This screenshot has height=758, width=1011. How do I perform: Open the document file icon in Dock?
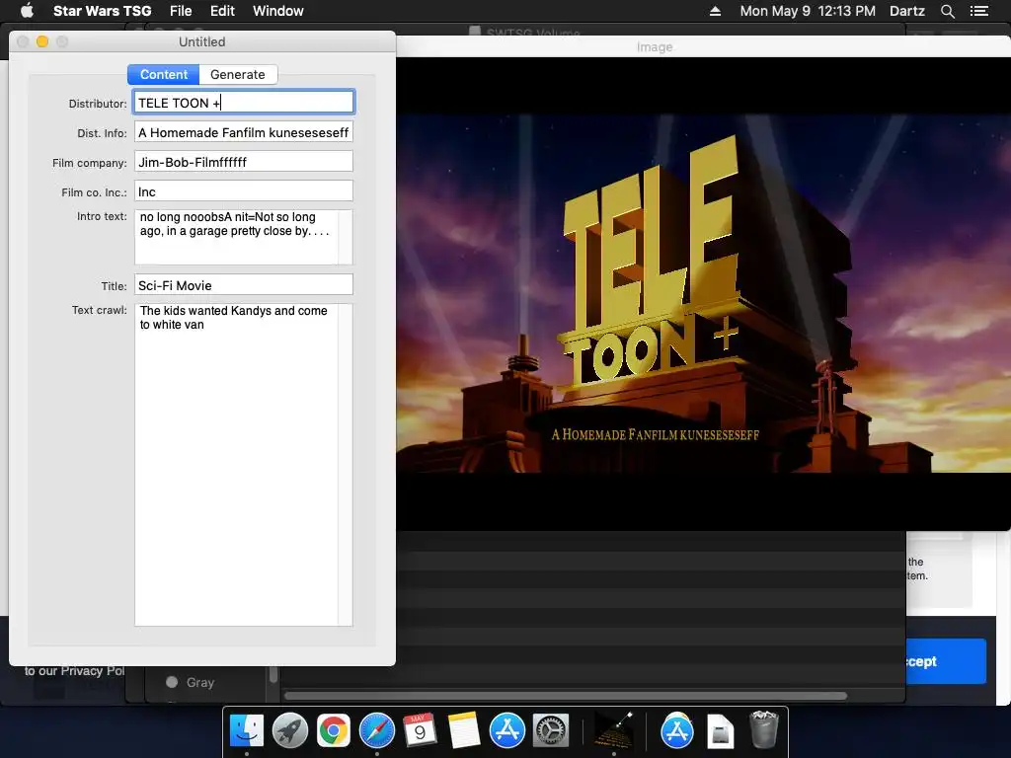720,731
